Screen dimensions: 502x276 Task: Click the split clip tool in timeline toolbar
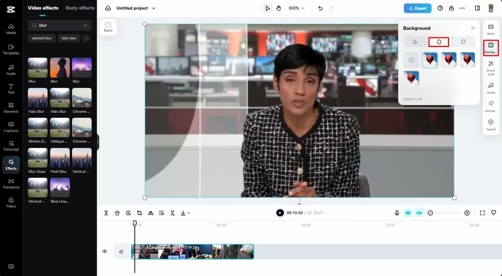(106, 213)
